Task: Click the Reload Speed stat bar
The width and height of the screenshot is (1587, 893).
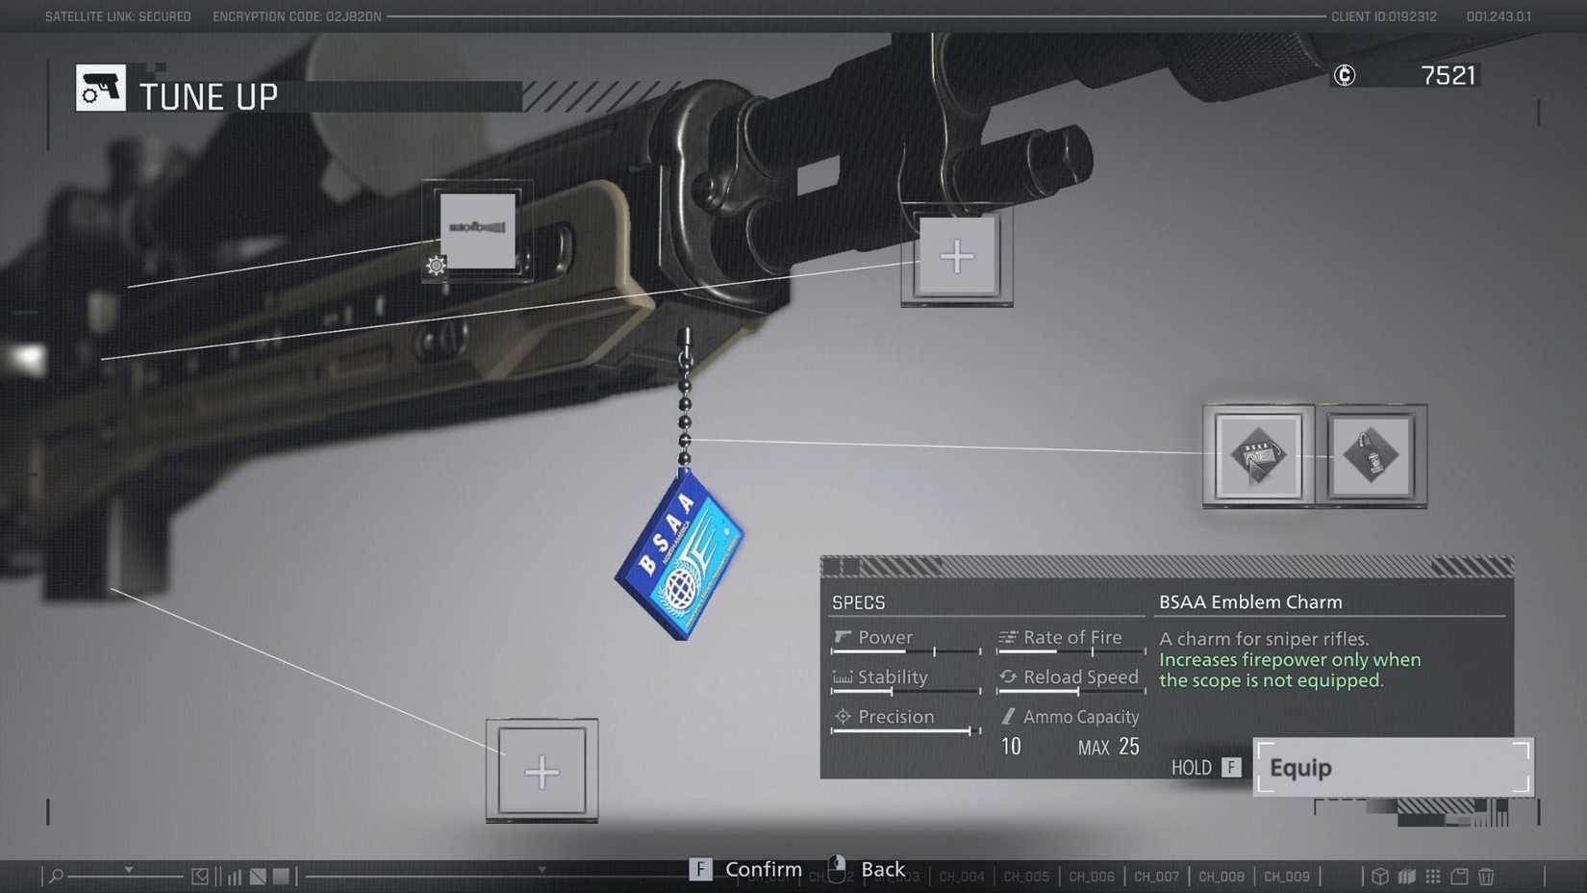Action: 1071,692
